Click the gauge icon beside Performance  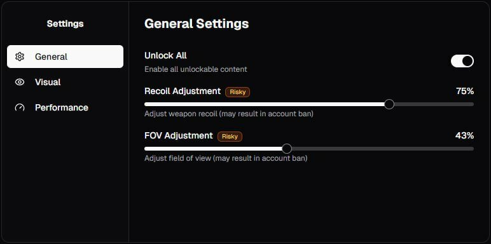pos(20,107)
